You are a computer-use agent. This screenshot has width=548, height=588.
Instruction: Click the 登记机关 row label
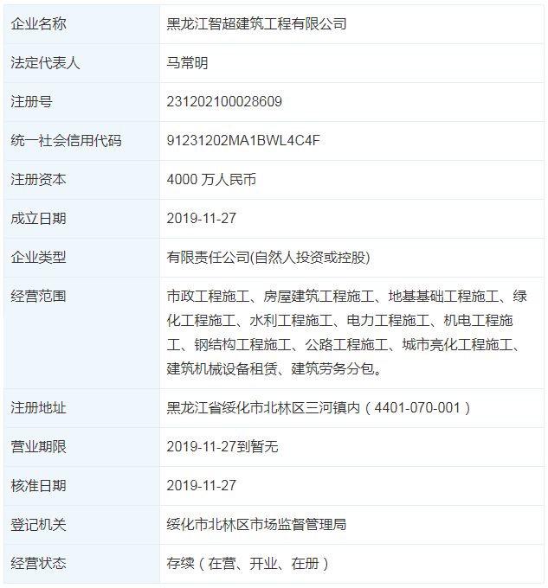[38, 525]
